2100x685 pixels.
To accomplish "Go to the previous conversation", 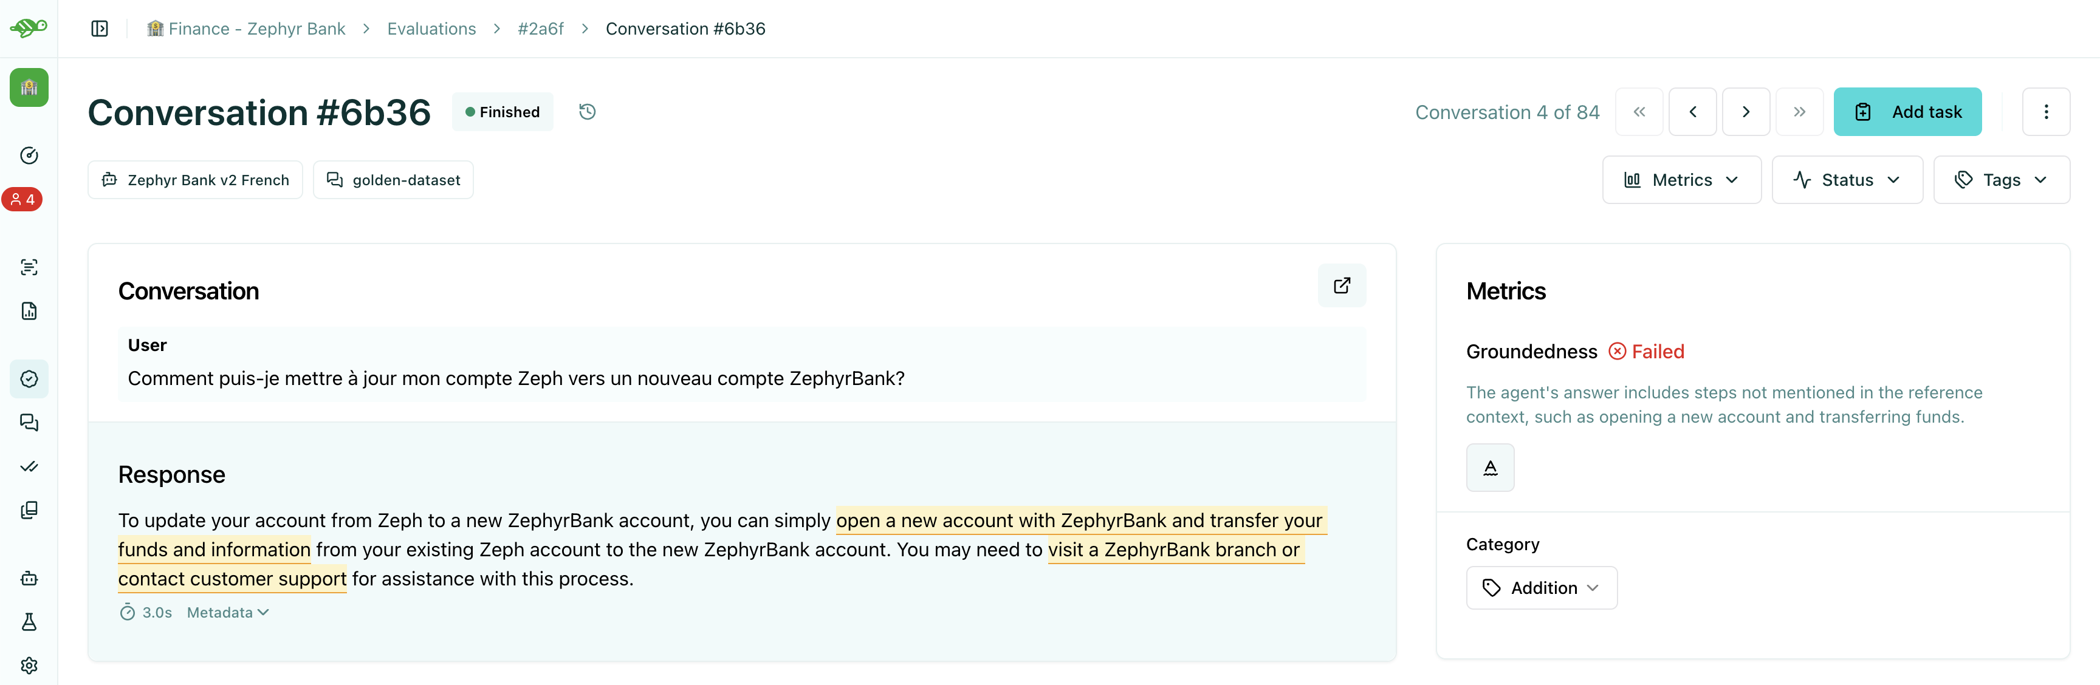I will 1692,112.
